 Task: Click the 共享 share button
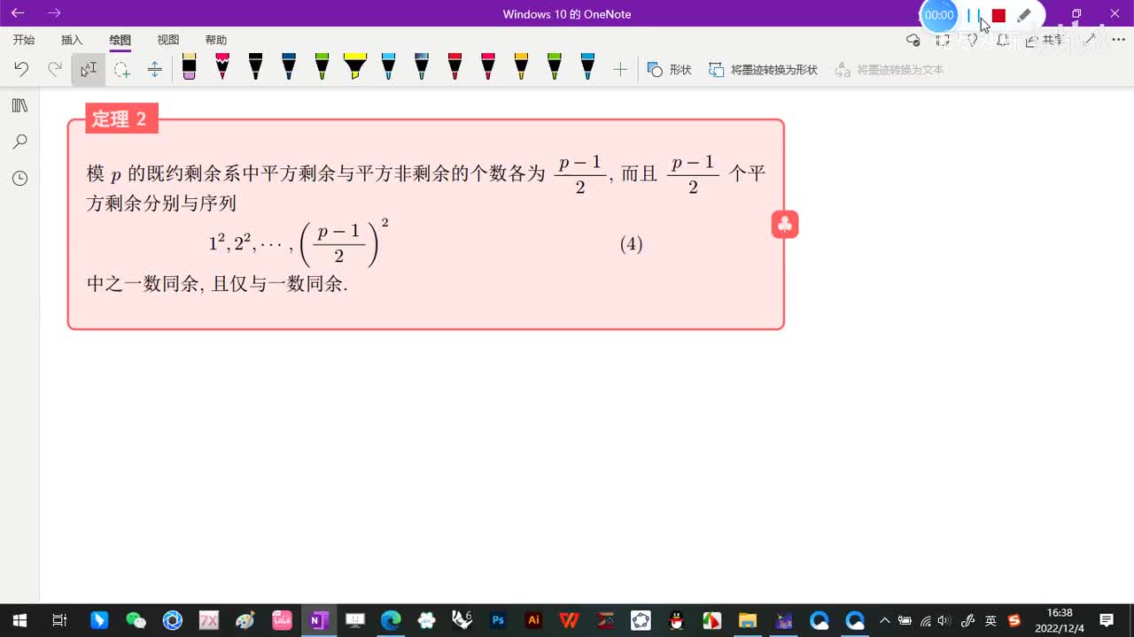pyautogui.click(x=1045, y=40)
